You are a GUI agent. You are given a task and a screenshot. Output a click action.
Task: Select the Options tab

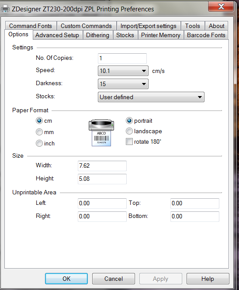[18, 35]
